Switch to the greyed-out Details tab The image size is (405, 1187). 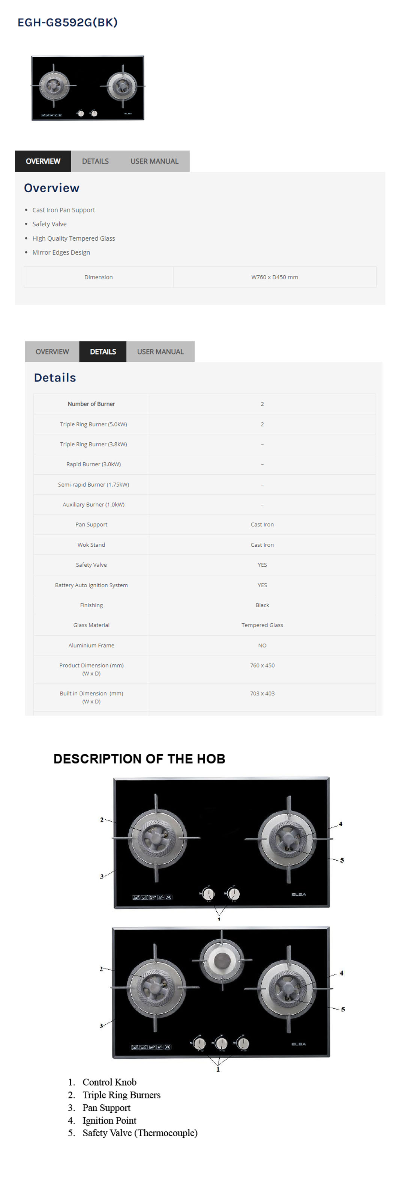(95, 161)
